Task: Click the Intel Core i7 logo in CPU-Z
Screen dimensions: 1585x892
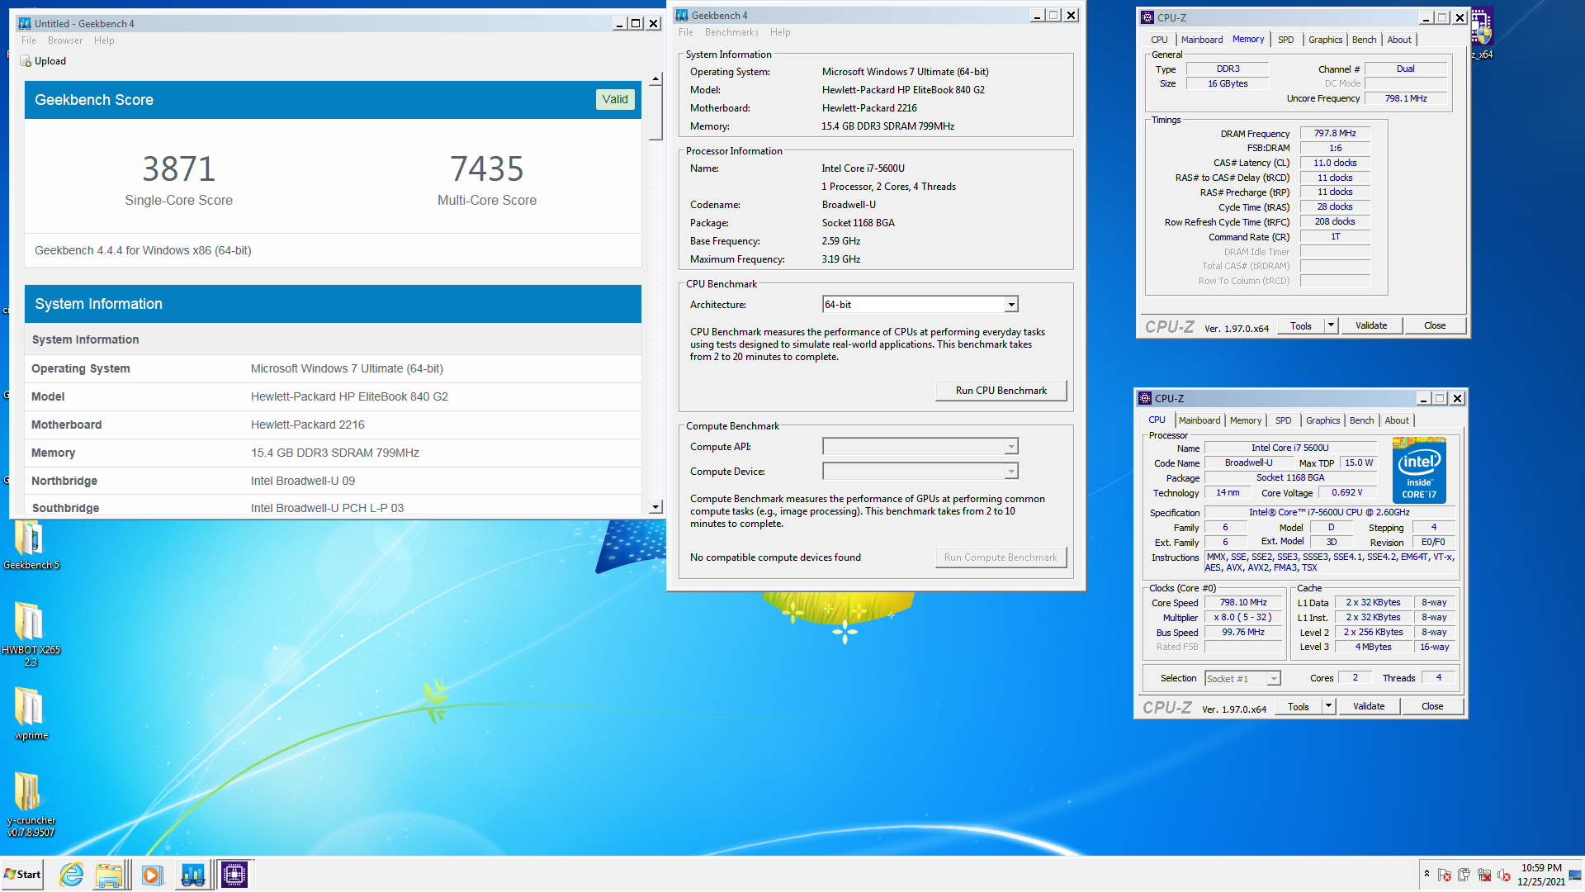Action: coord(1419,470)
